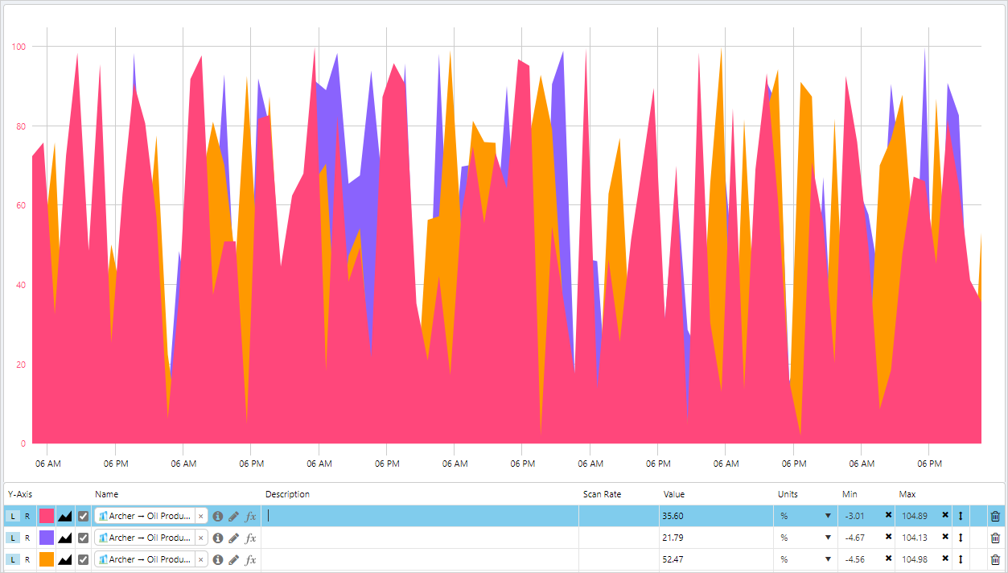Click the Description field of purple trend
The height and width of the screenshot is (573, 1008).
419,538
